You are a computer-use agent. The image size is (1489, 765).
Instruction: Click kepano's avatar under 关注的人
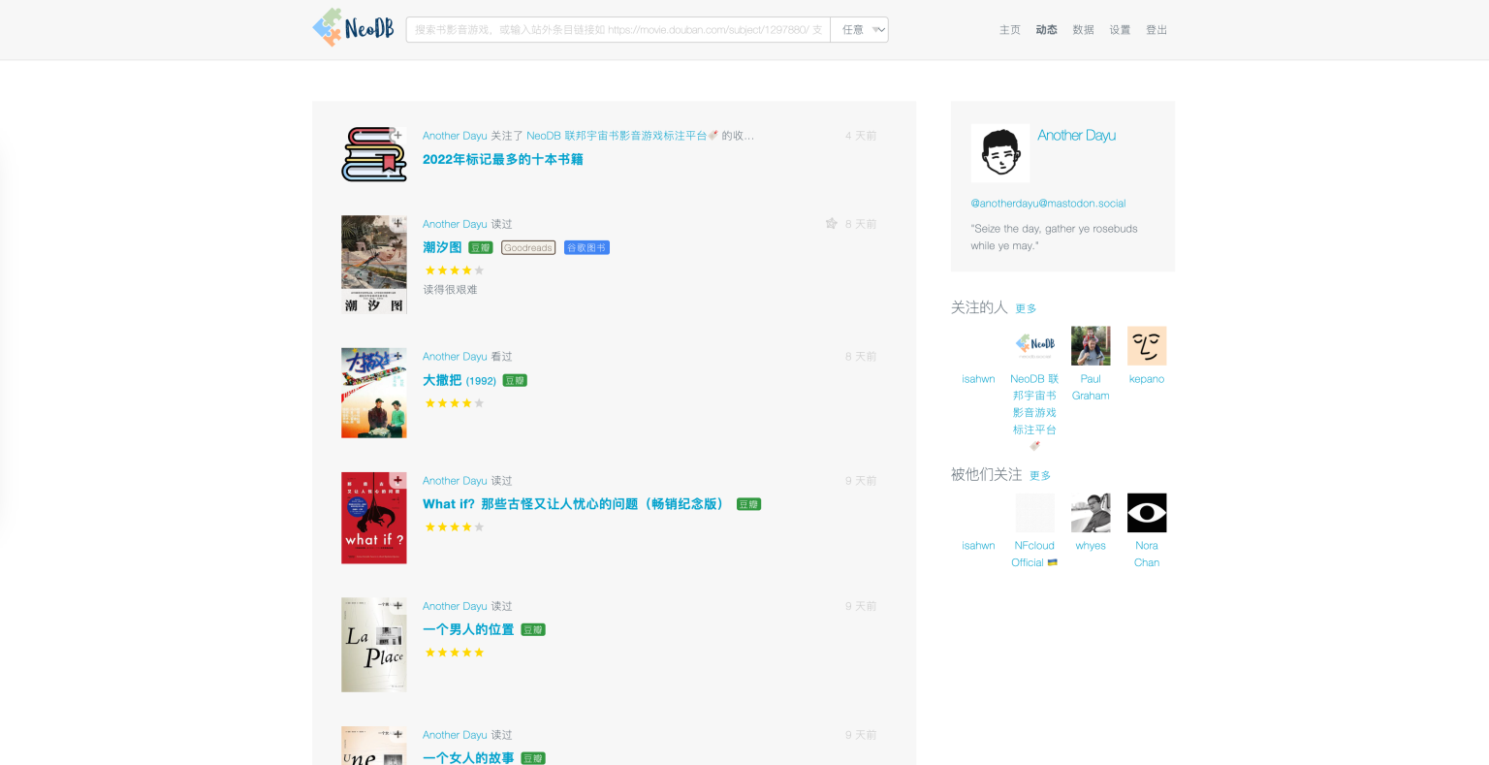click(x=1147, y=345)
